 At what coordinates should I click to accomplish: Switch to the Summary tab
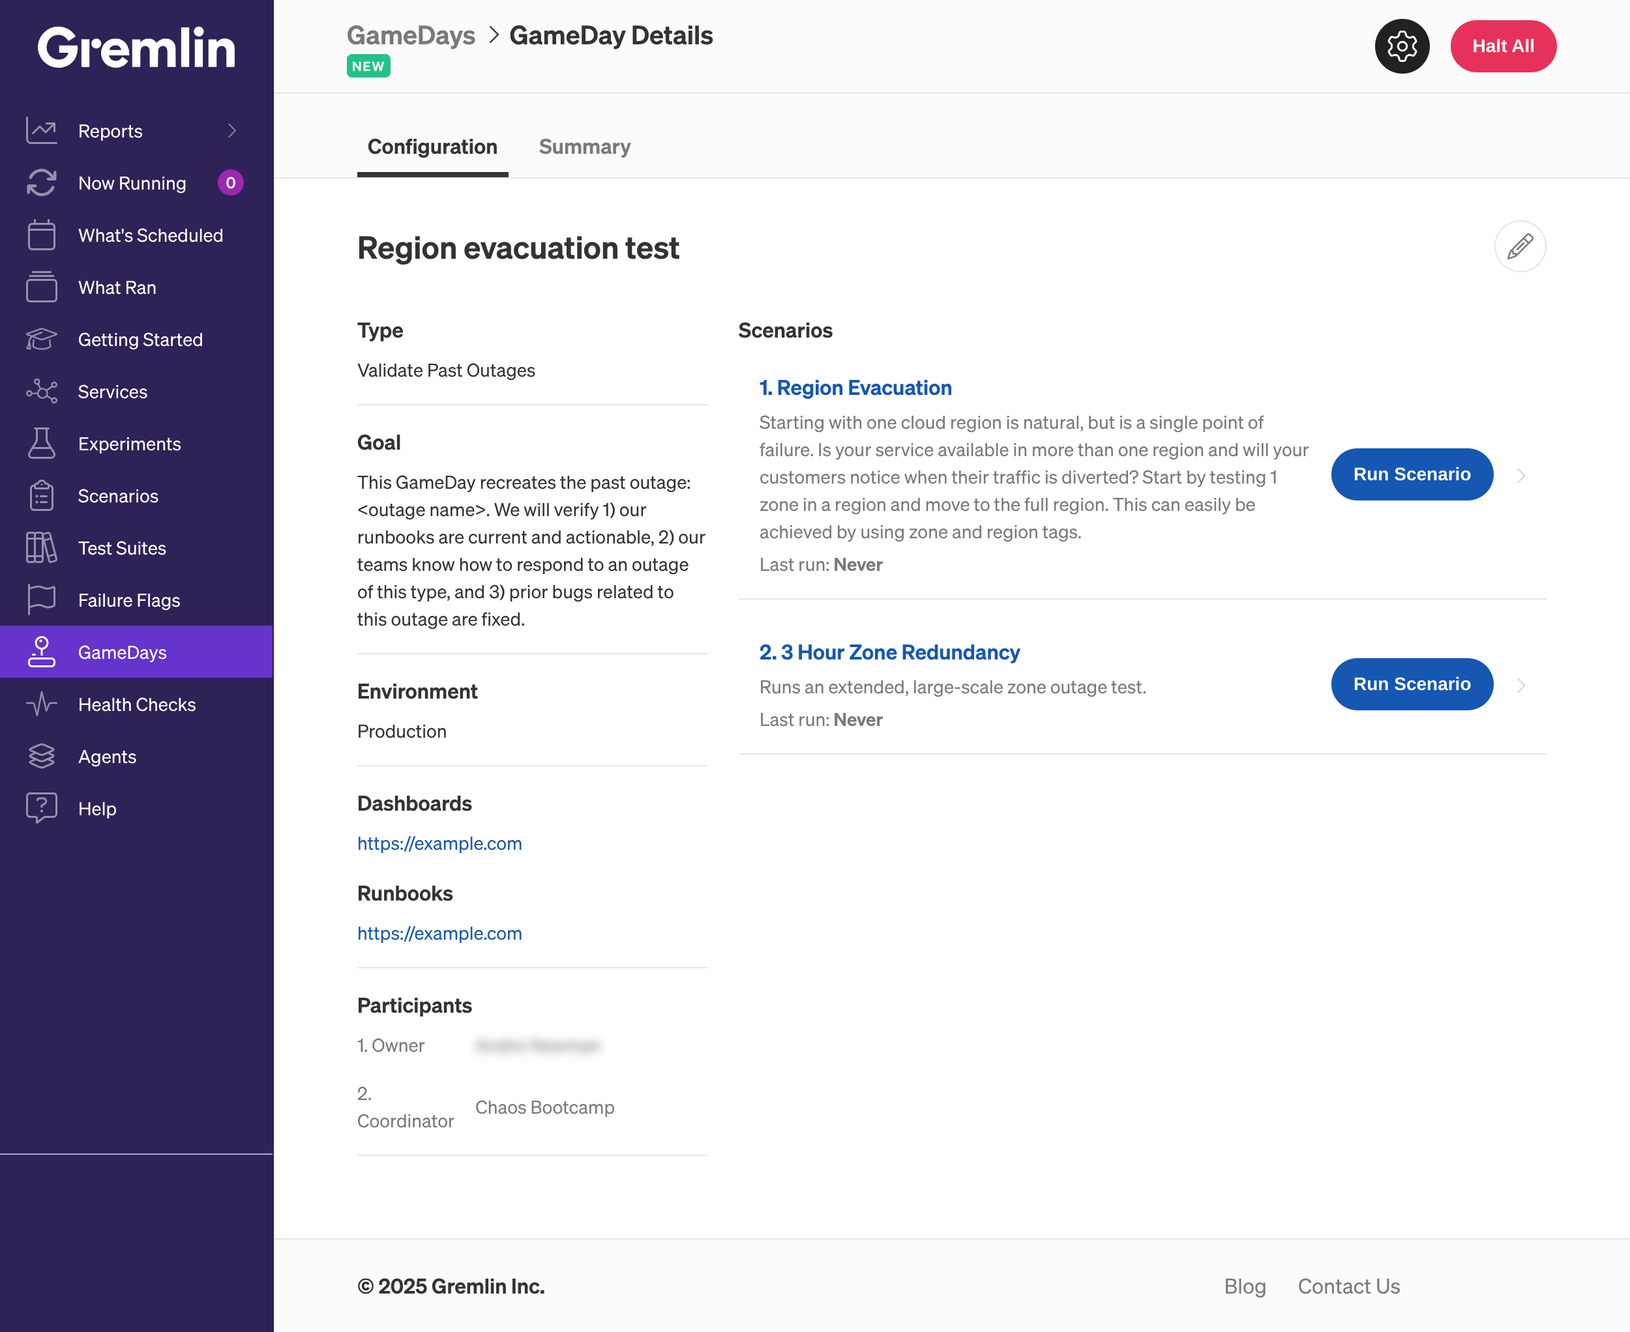pyautogui.click(x=584, y=147)
